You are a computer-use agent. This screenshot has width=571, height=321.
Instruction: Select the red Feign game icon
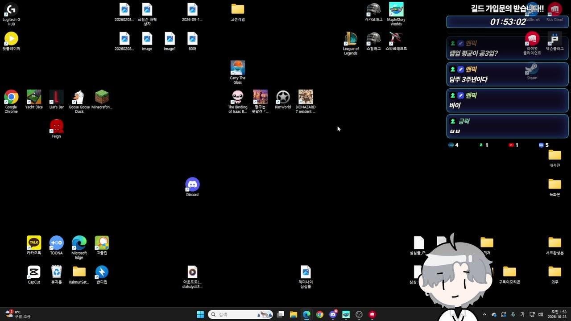tap(56, 128)
